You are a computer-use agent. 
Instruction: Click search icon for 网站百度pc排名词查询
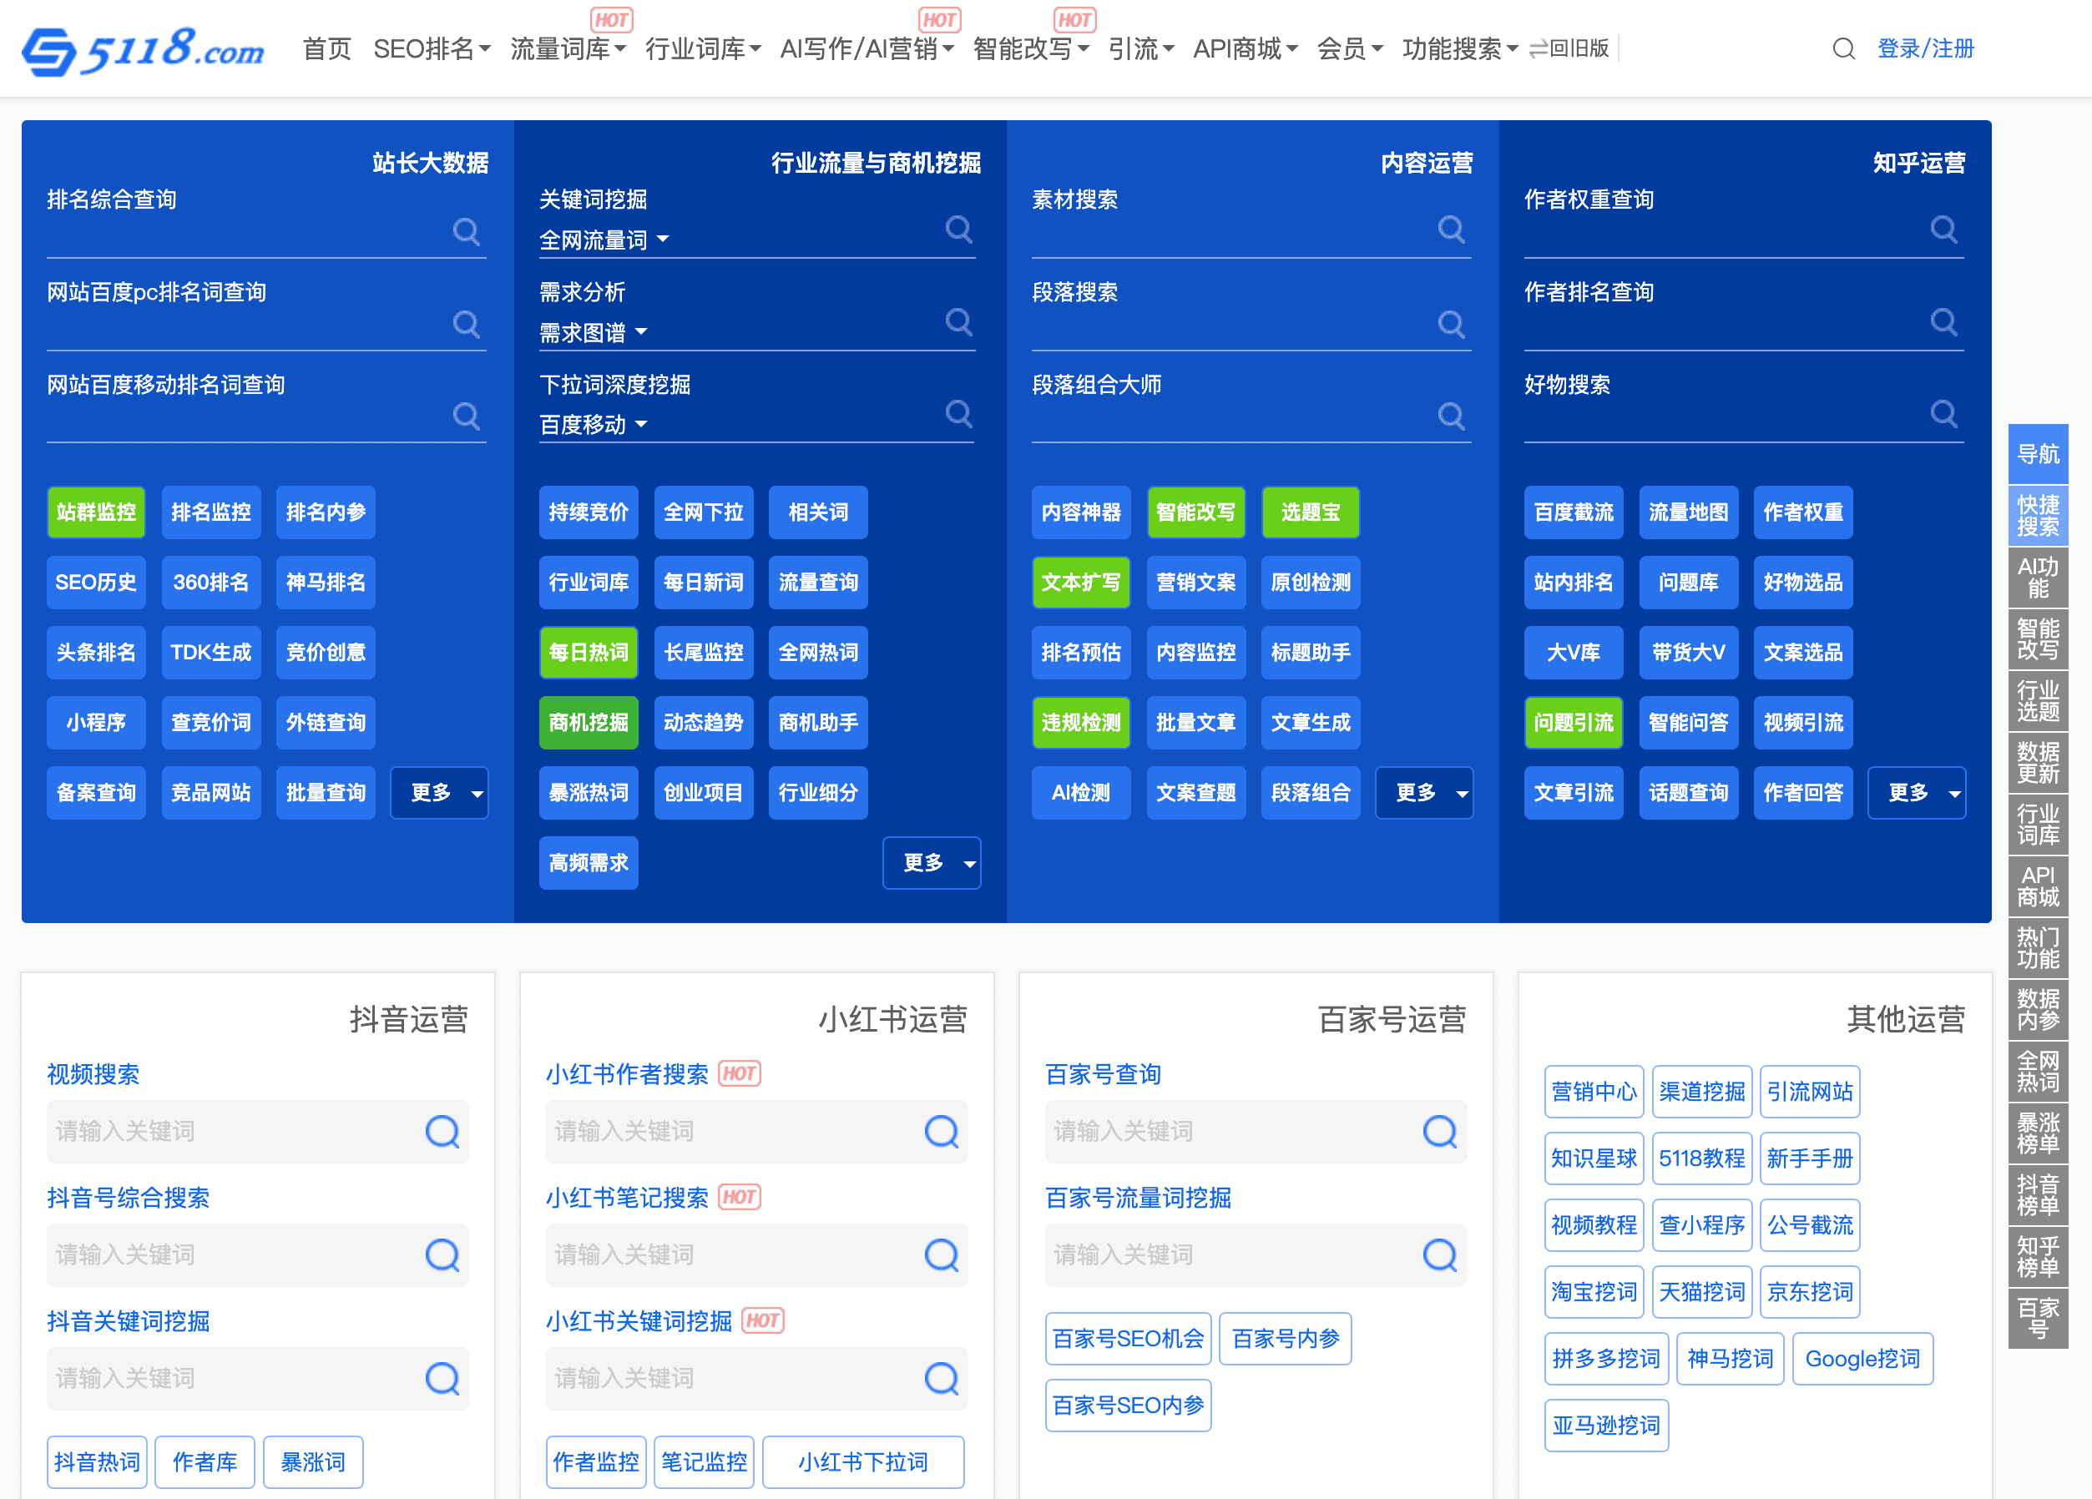pyautogui.click(x=467, y=323)
